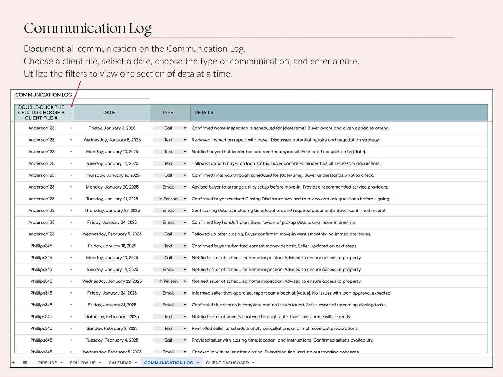Open Call dropdown for Thursday, January 16 row
The width and height of the screenshot is (503, 377).
tap(170, 175)
